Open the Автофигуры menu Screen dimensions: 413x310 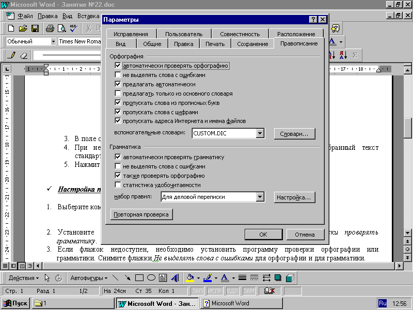(89, 278)
